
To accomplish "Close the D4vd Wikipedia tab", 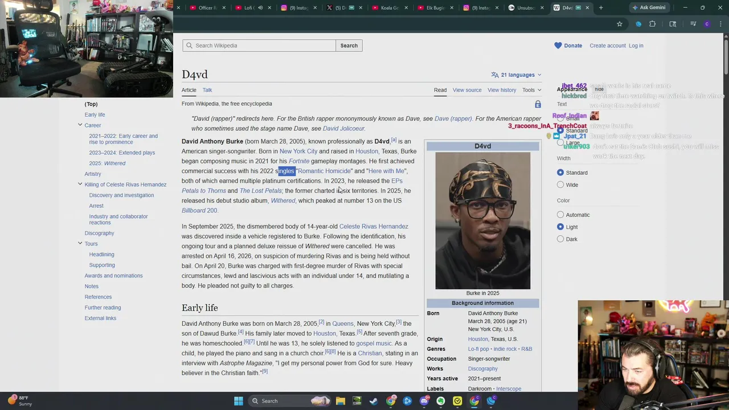I will 587,7.
